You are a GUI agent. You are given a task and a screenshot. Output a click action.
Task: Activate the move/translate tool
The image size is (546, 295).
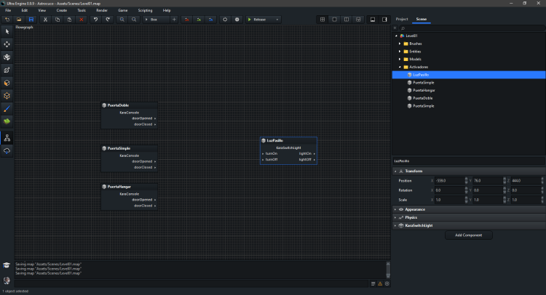click(x=7, y=44)
